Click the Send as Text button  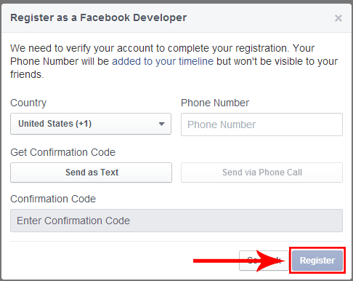[x=91, y=173]
